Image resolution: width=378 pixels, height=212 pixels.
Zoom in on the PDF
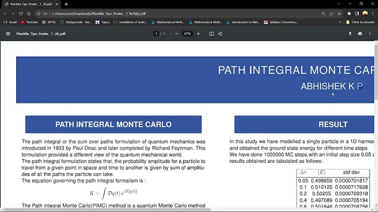(198, 34)
